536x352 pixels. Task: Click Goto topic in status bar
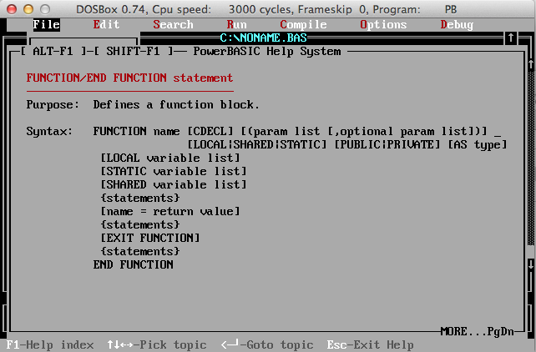(x=267, y=344)
